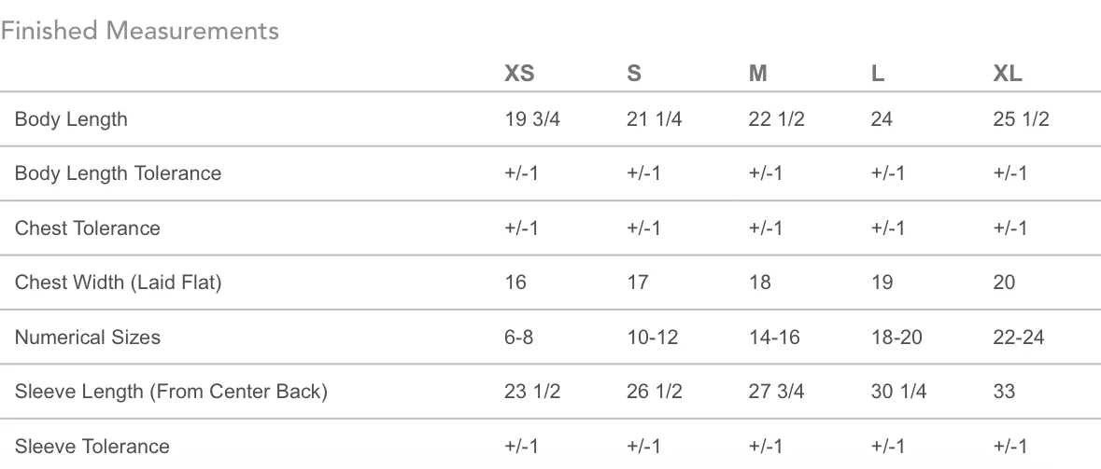Viewport: 1101px width, 469px height.
Task: Click the XS body length 19 3/4
Action: pos(531,119)
